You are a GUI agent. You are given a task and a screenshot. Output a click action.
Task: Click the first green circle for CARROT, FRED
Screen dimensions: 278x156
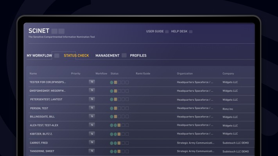111,143
